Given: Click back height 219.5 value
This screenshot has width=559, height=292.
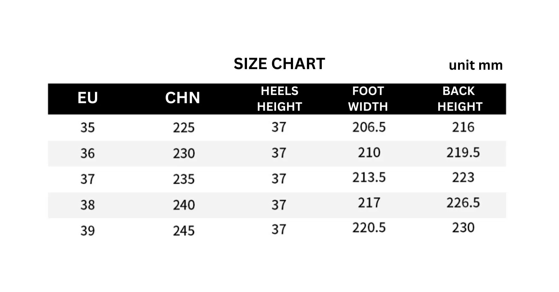Looking at the screenshot, I should (463, 152).
